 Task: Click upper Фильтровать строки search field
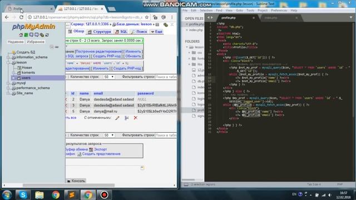click(166, 77)
